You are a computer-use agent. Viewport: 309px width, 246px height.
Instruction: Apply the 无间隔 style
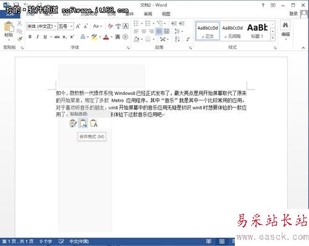point(232,31)
